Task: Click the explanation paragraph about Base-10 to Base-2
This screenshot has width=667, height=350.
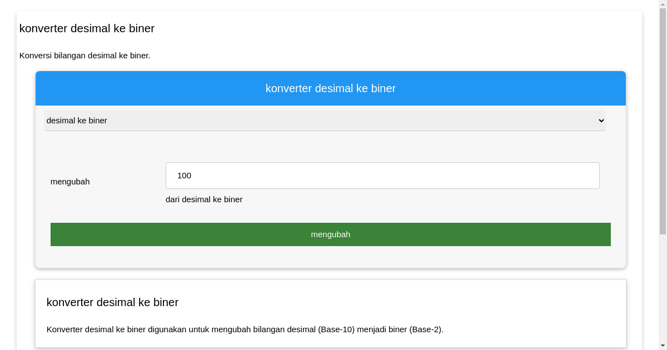Action: [245, 329]
